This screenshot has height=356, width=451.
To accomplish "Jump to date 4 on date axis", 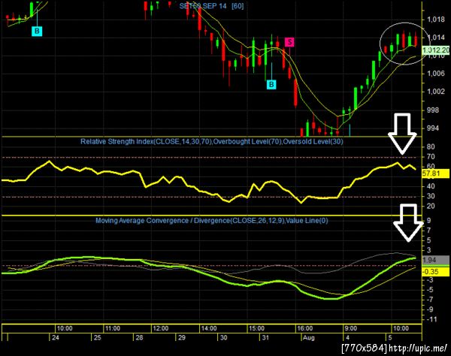I will pyautogui.click(x=347, y=338).
